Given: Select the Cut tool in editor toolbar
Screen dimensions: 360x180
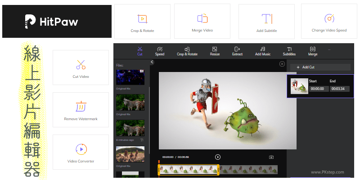Looking at the screenshot, I should (140, 51).
